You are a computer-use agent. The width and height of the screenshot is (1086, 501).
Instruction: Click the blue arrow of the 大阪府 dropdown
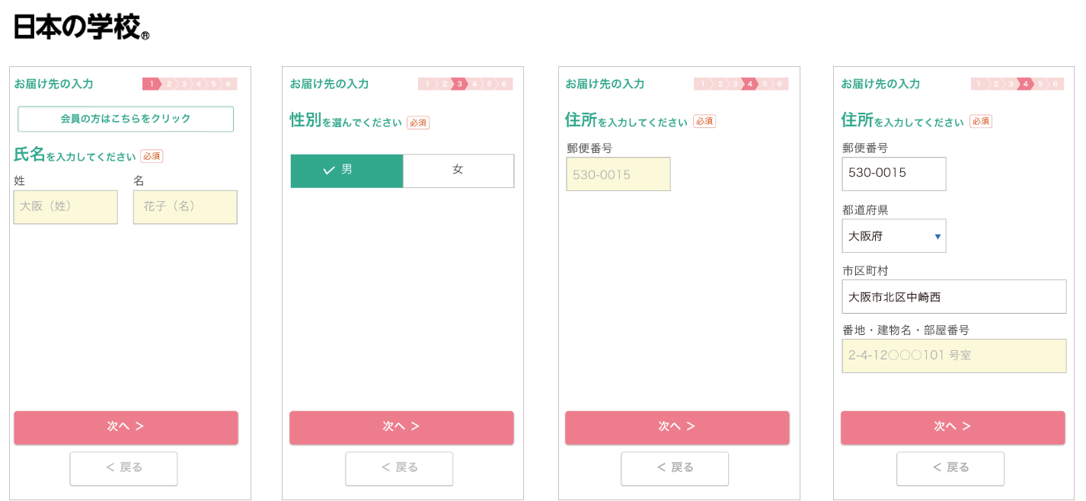937,237
